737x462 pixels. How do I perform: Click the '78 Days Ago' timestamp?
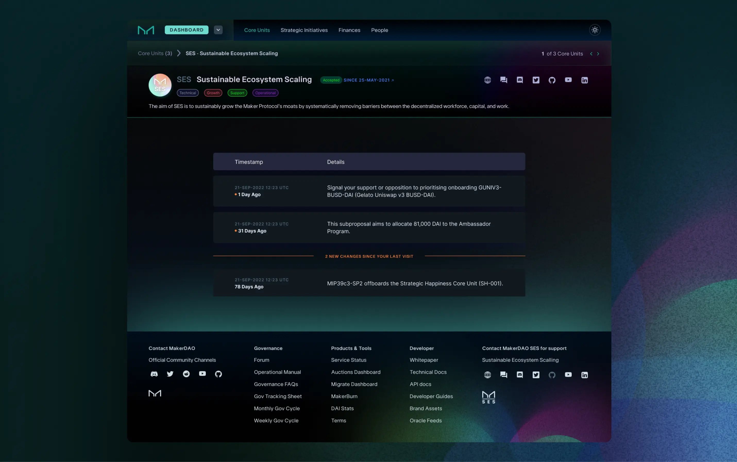coord(249,287)
